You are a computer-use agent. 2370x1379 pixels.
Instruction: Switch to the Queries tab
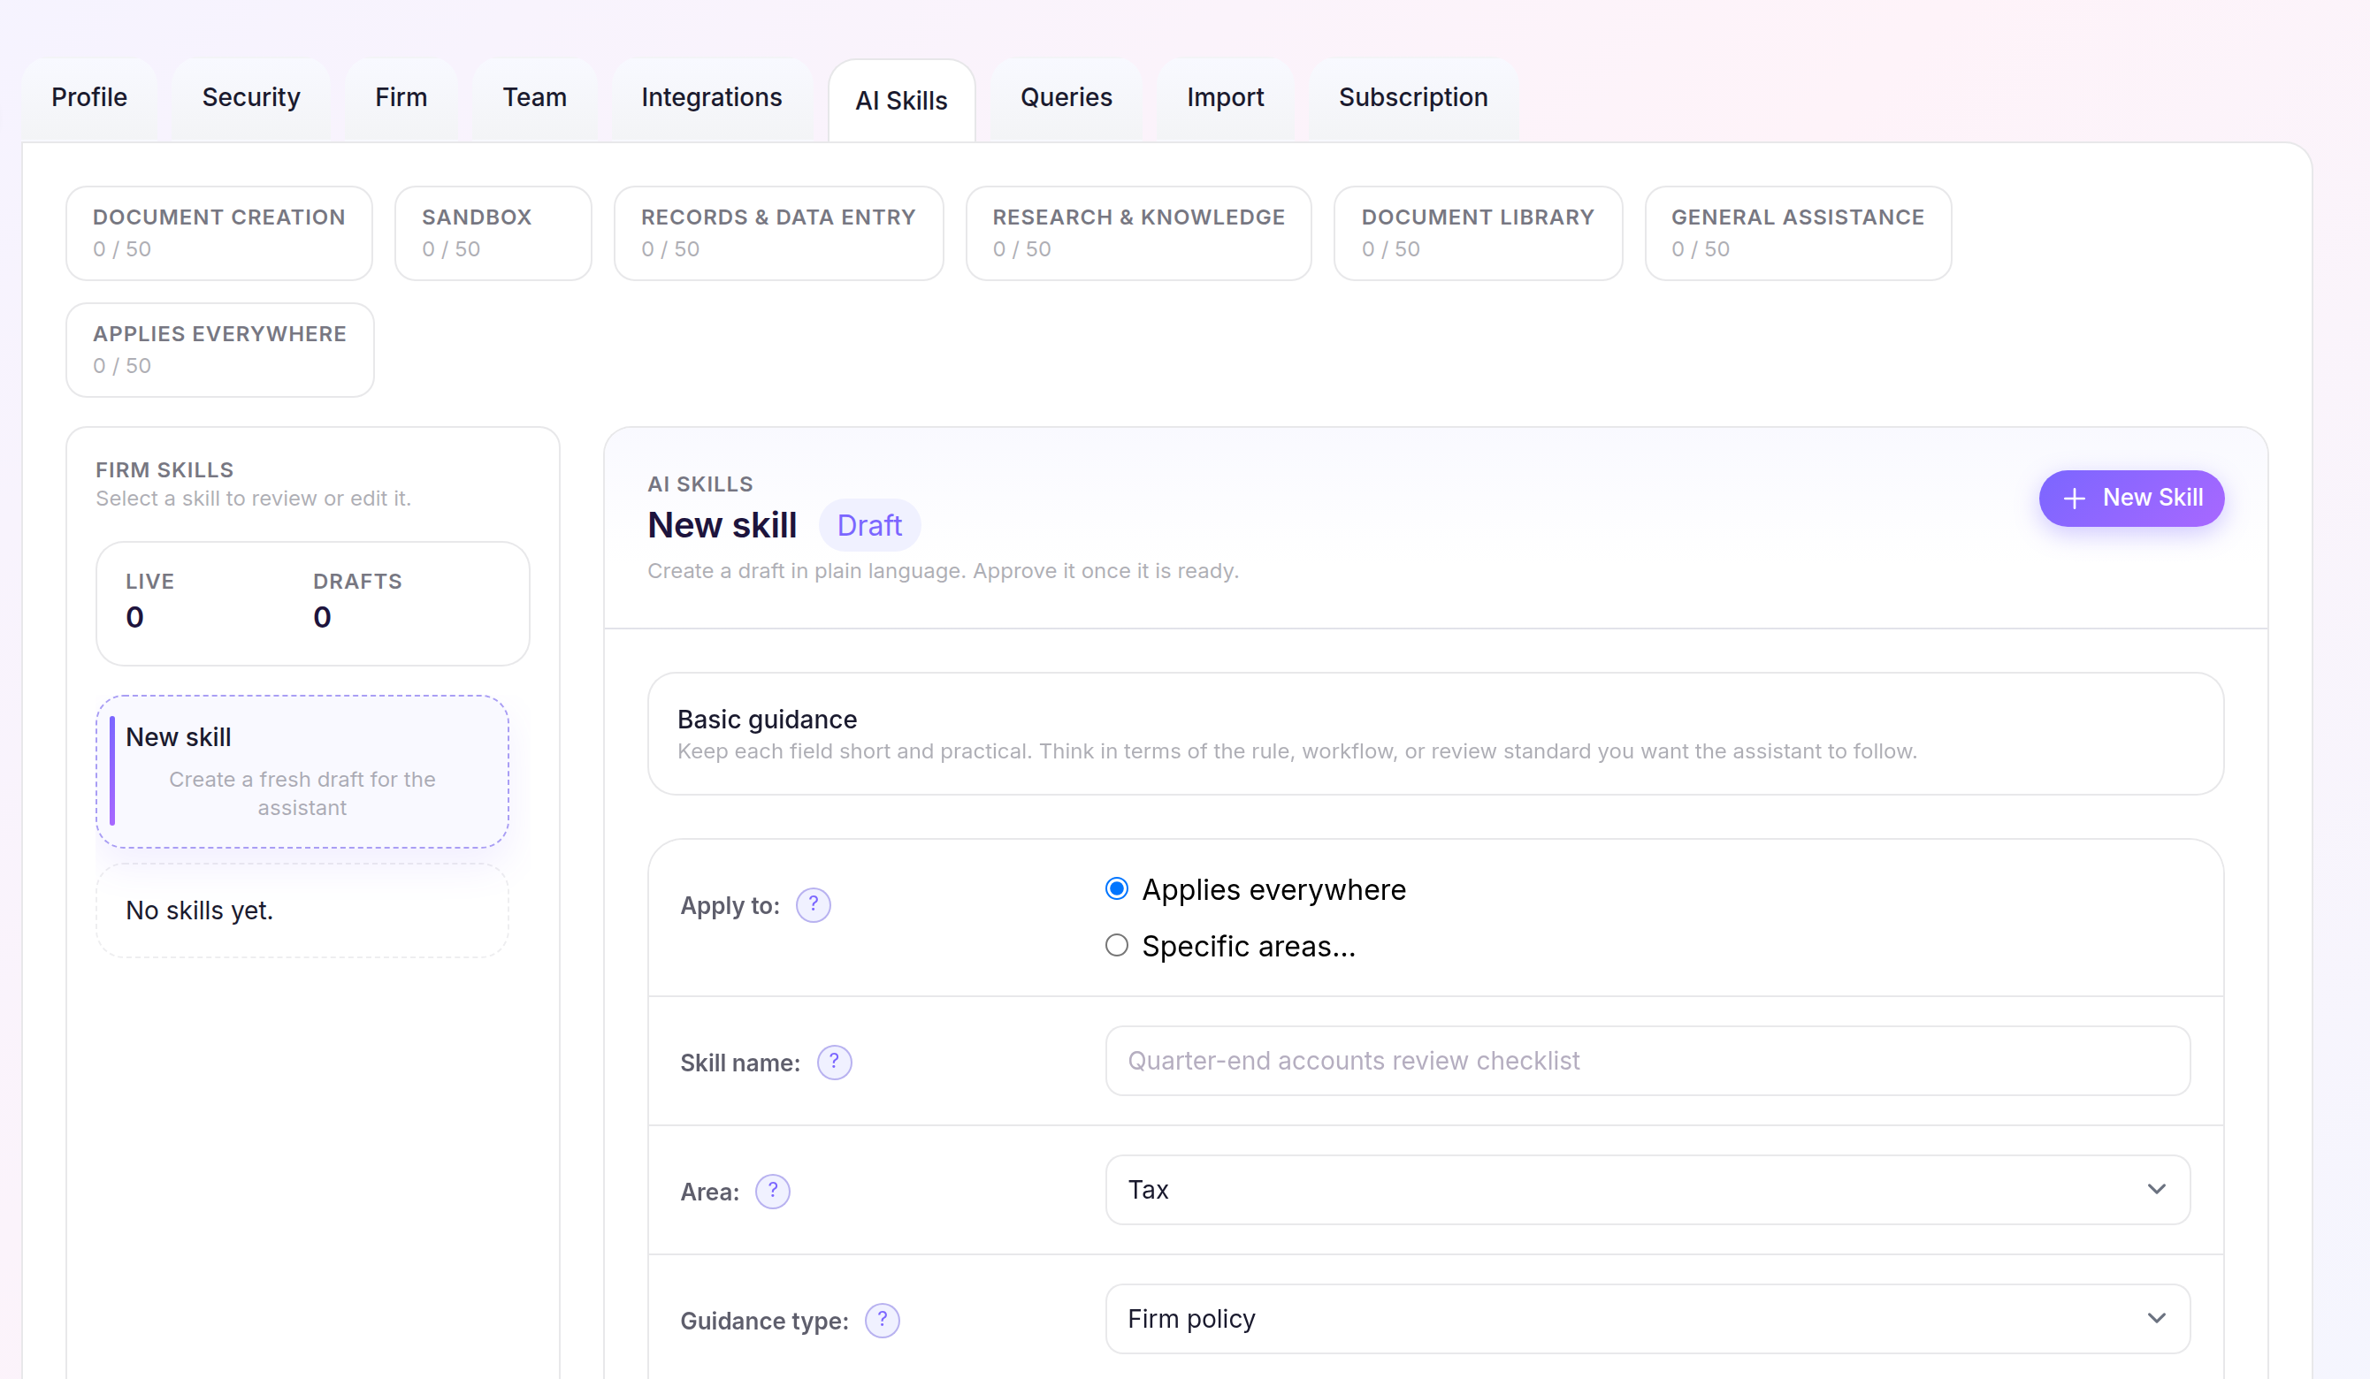click(x=1066, y=98)
